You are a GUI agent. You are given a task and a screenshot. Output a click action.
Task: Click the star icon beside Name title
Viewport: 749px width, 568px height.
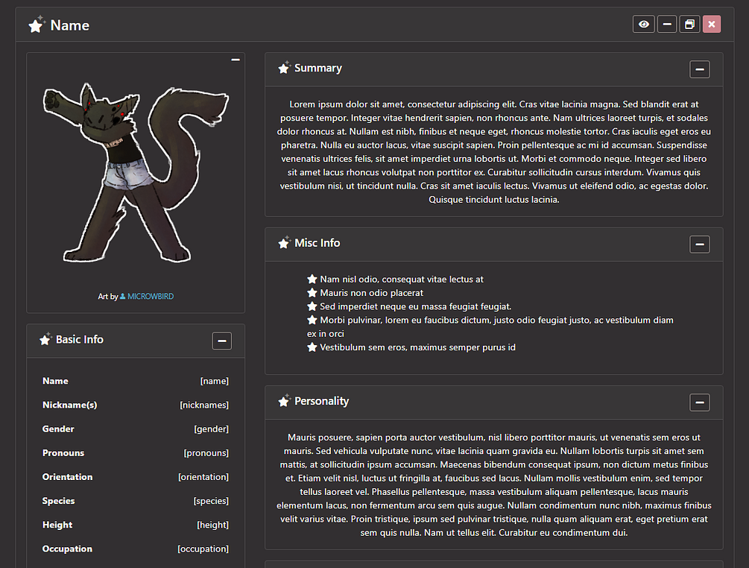click(x=37, y=25)
